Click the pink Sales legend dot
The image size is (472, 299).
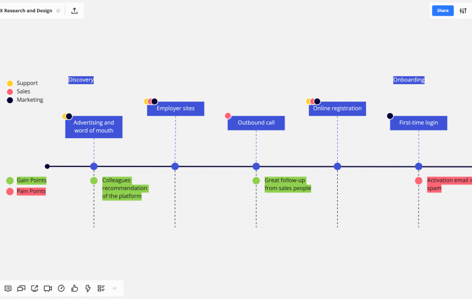[10, 92]
